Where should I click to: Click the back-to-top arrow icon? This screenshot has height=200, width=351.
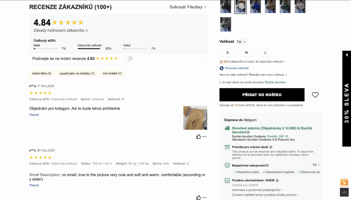(x=344, y=192)
